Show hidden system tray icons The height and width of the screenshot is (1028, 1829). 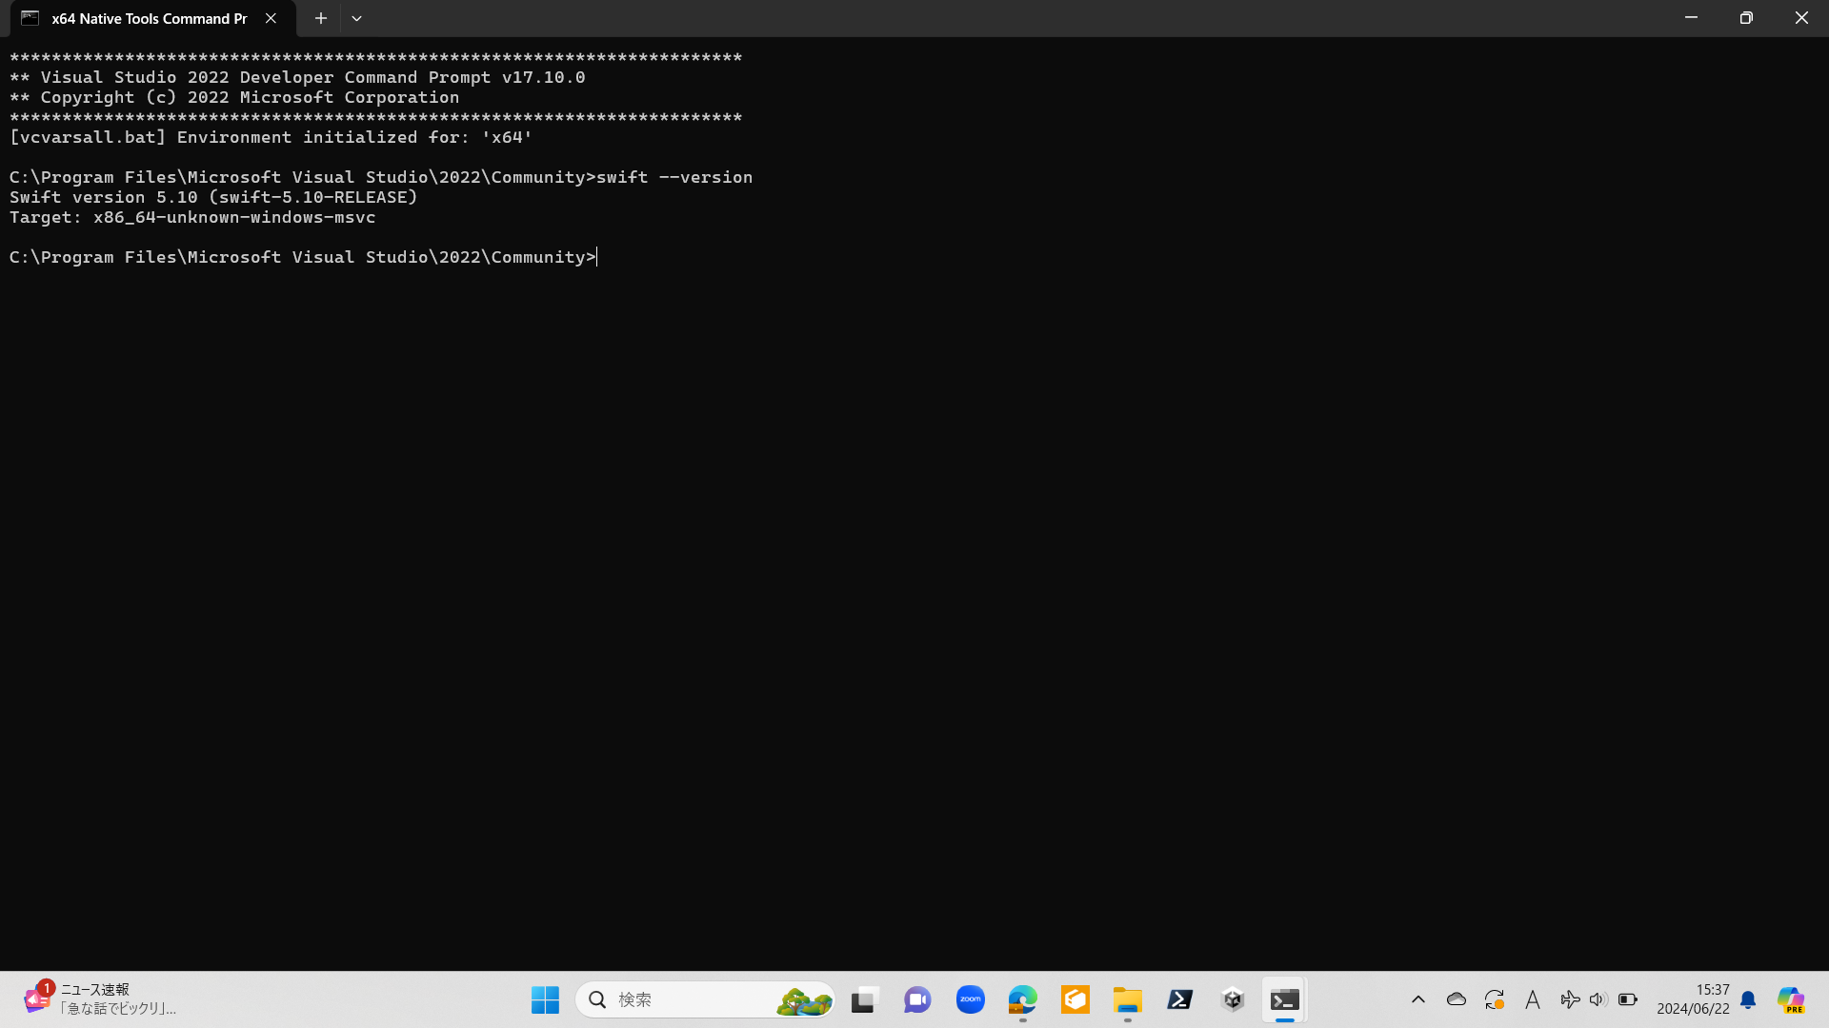[x=1418, y=999]
